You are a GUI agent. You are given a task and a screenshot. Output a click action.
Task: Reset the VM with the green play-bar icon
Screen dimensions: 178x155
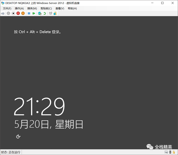coord(34,13)
